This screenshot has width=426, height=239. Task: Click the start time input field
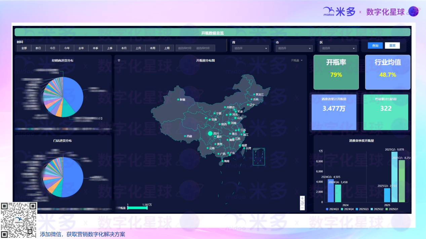(x=185, y=48)
